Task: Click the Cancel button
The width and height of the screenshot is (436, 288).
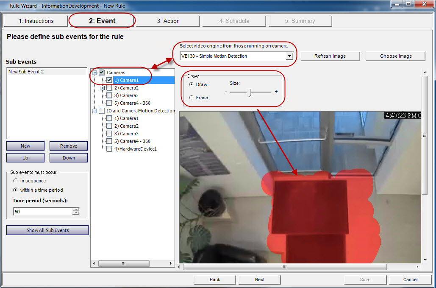Action: (x=411, y=280)
